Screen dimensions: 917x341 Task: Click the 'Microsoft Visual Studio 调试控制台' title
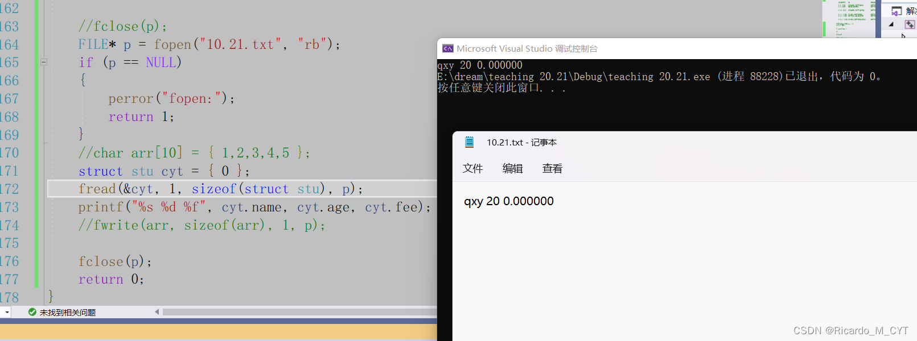click(527, 49)
